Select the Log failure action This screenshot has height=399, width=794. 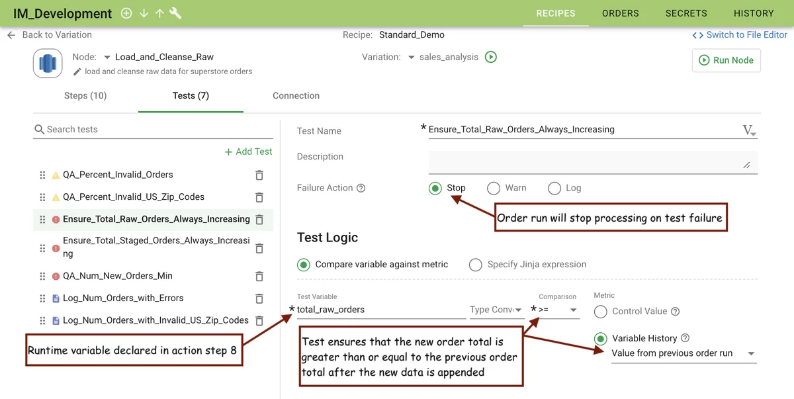click(554, 188)
